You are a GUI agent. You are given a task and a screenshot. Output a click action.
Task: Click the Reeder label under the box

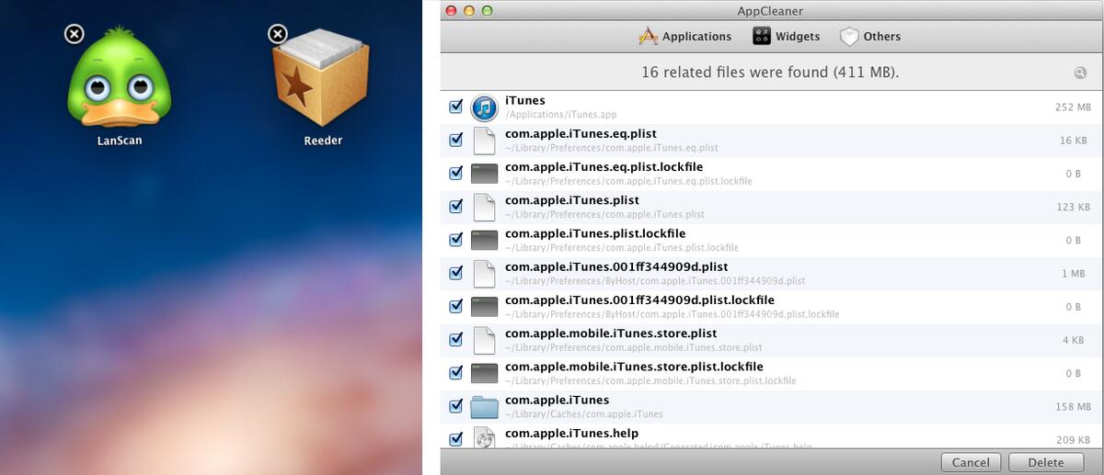[323, 141]
